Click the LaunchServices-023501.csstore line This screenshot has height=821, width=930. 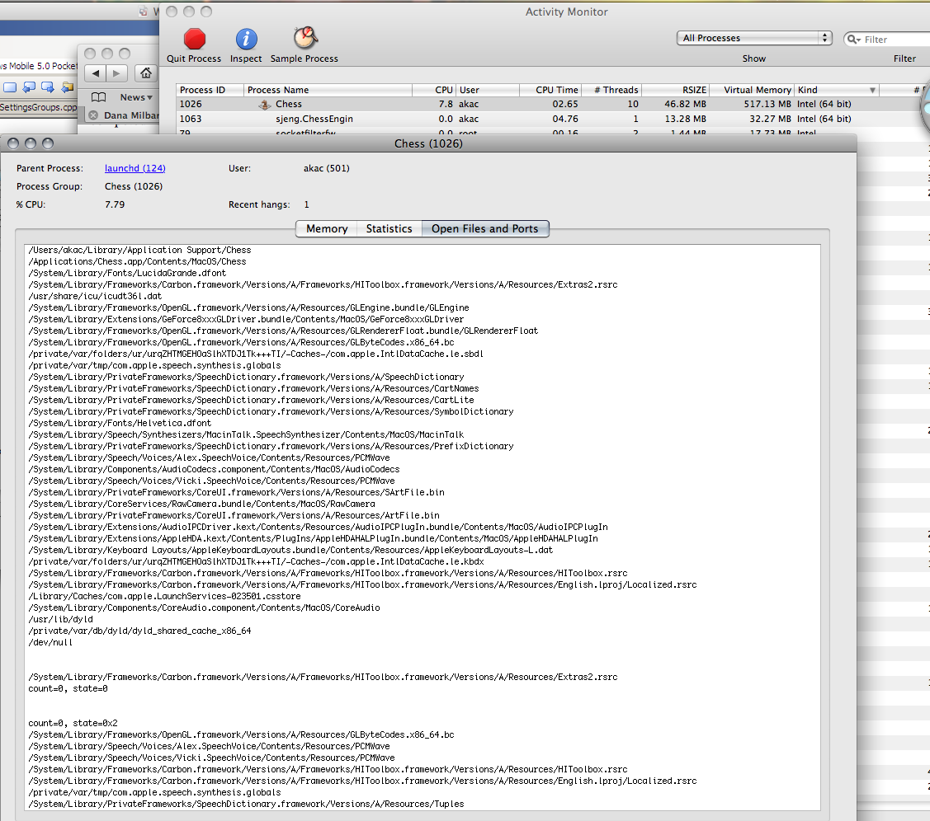[164, 597]
